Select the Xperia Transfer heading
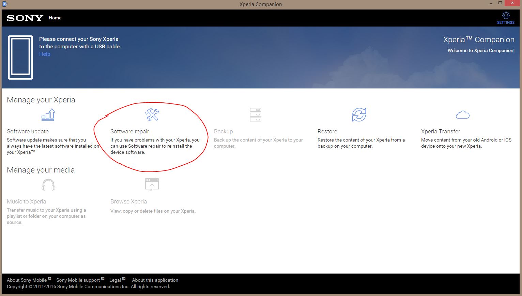The height and width of the screenshot is (296, 522). point(441,131)
